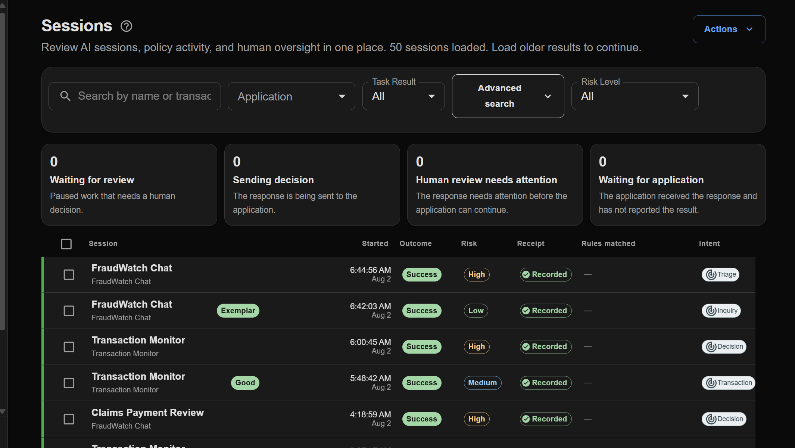Open the Claims Payment Review session
795x448 pixels.
147,413
